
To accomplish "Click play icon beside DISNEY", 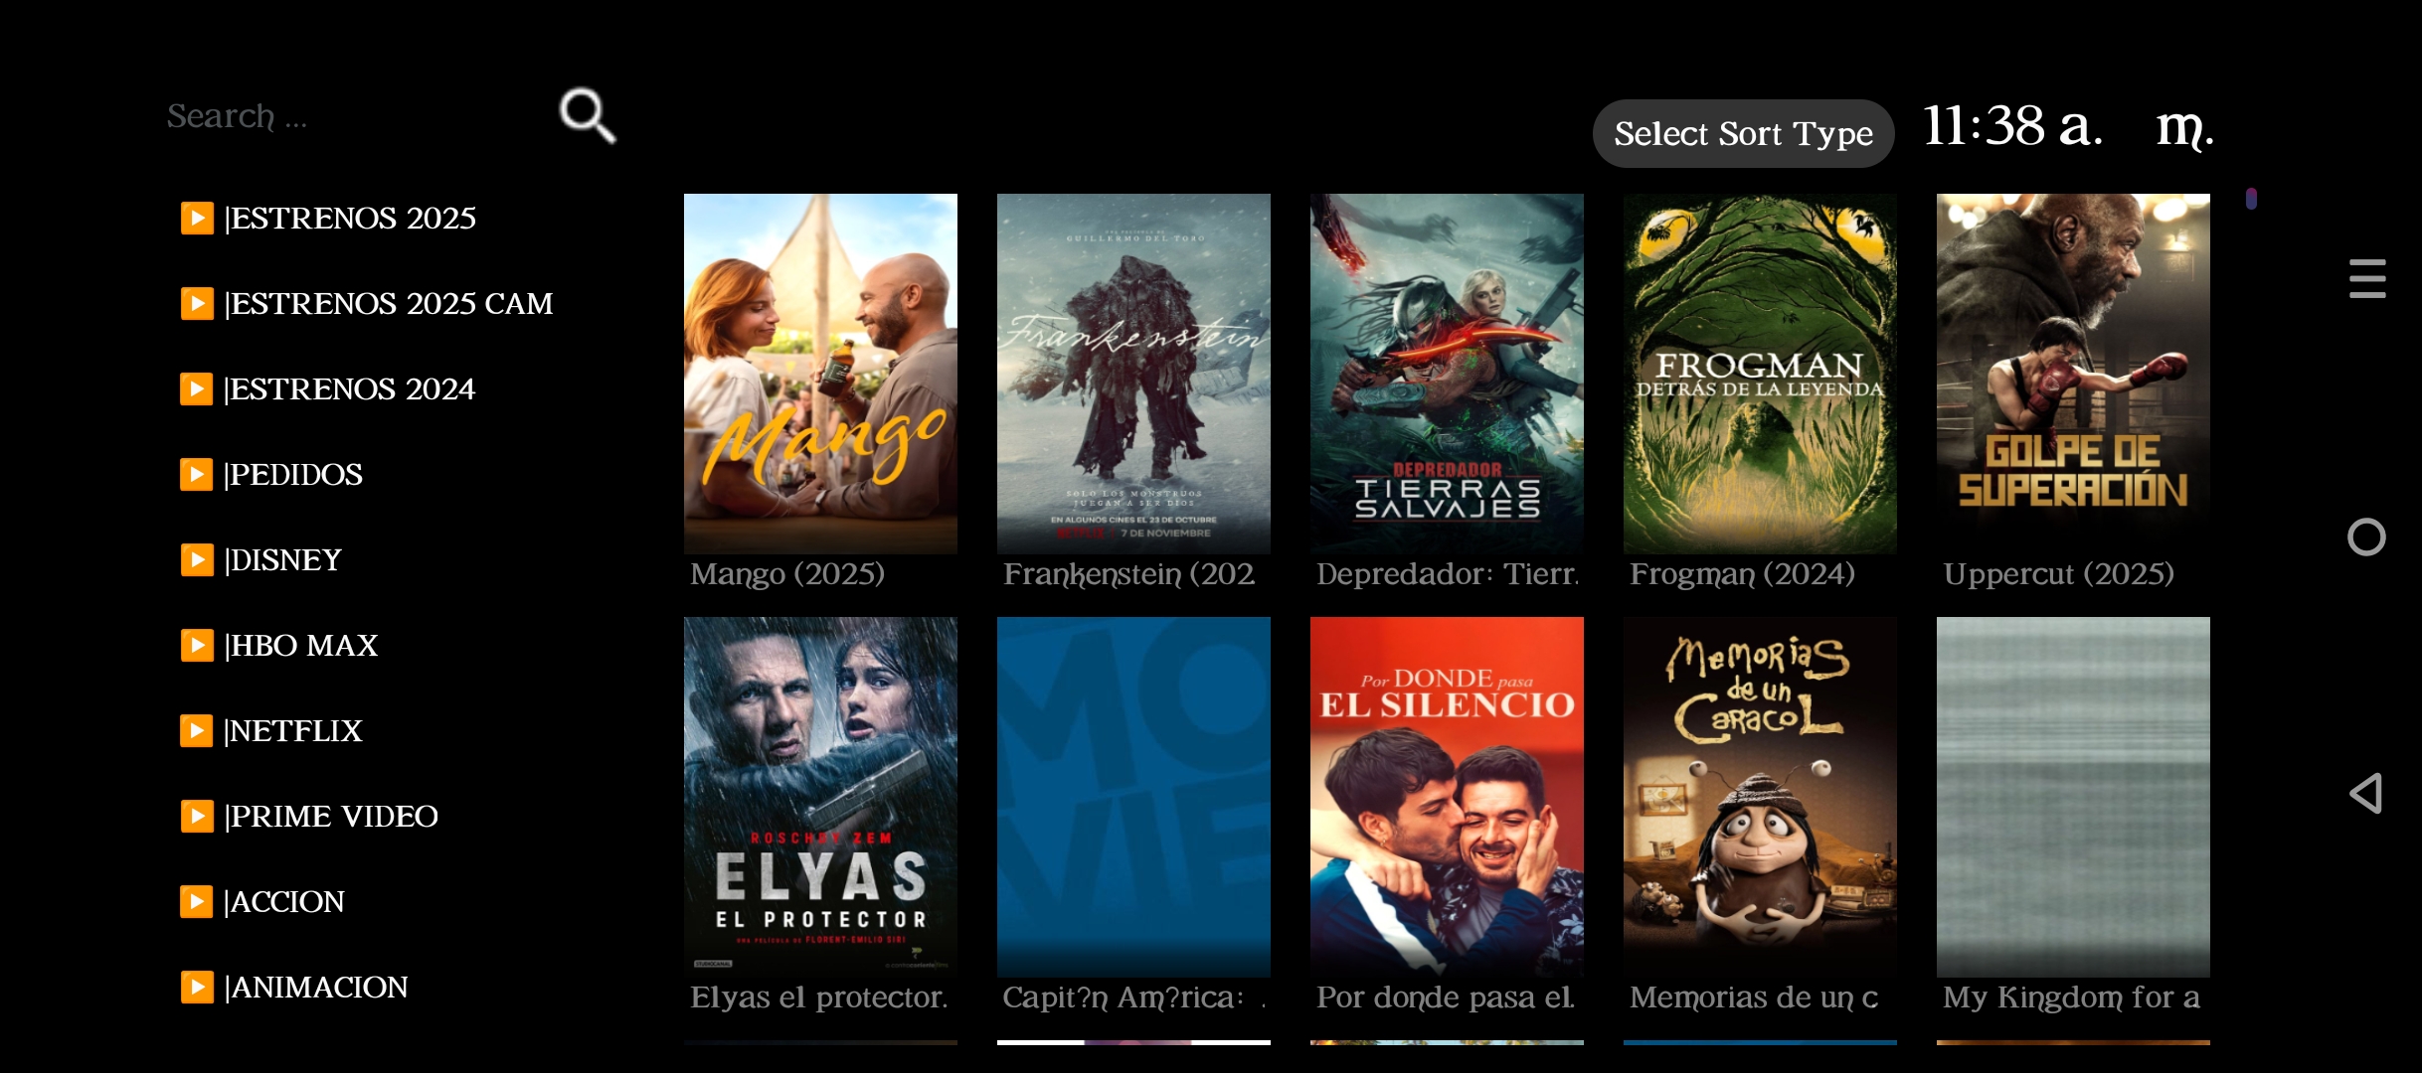I will tap(197, 559).
